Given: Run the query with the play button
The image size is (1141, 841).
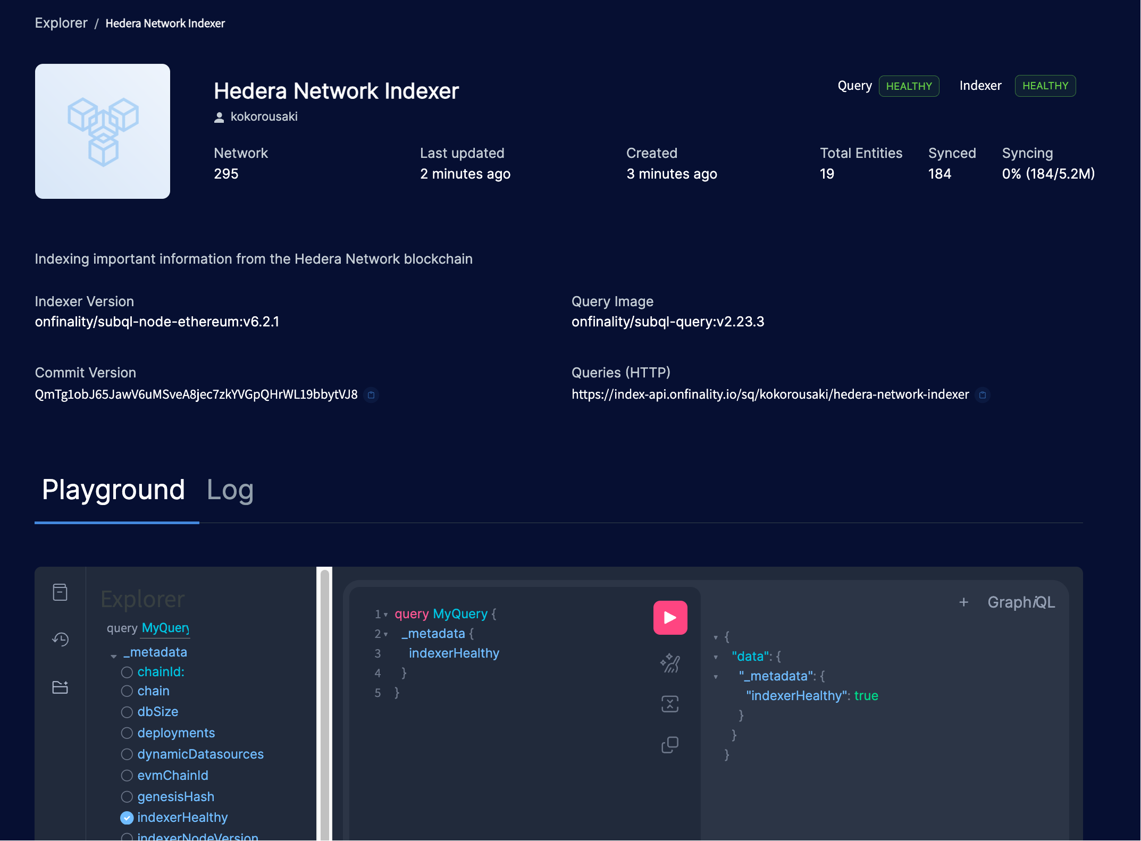Looking at the screenshot, I should 670,617.
